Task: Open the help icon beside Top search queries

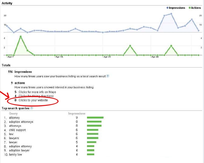Action: click(31, 108)
